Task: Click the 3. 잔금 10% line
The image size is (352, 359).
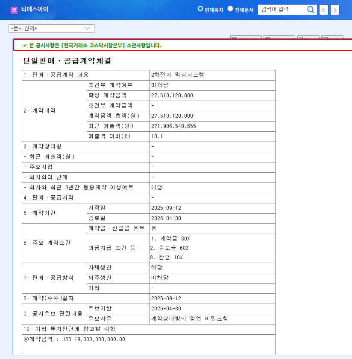Action: coord(166,258)
